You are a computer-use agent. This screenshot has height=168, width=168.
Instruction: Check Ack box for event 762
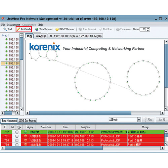[17, 132]
